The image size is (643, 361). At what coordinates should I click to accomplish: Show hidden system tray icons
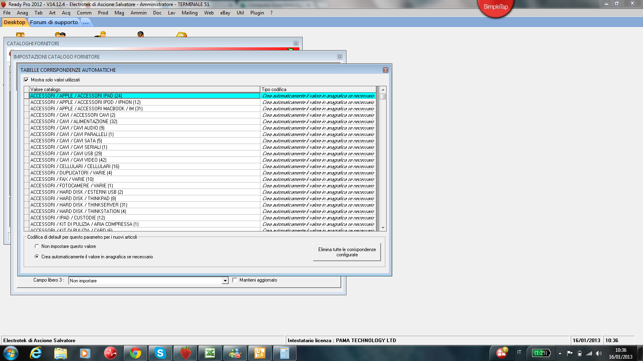560,353
